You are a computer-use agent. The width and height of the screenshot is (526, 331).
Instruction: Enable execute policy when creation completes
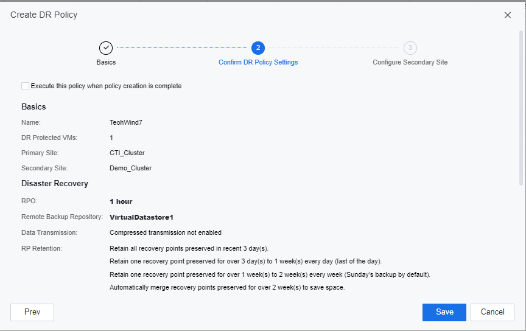25,86
